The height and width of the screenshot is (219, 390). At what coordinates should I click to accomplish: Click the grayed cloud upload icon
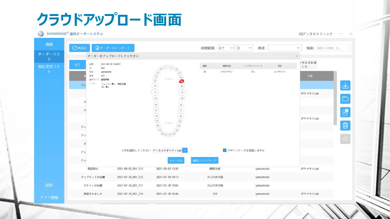[345, 139]
